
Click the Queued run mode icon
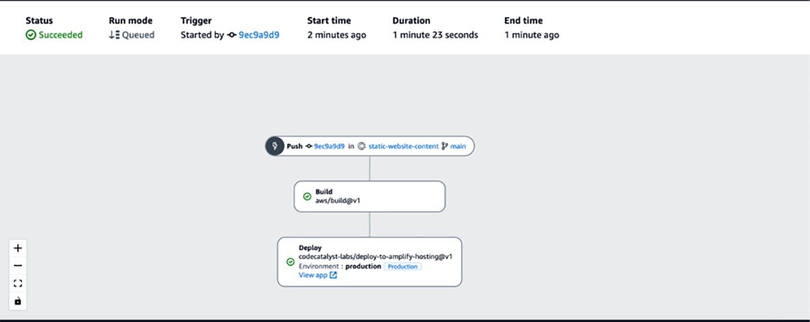(x=114, y=35)
